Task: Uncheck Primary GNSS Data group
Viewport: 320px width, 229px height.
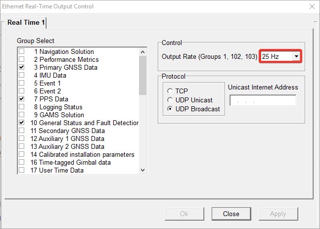Action: pos(22,67)
